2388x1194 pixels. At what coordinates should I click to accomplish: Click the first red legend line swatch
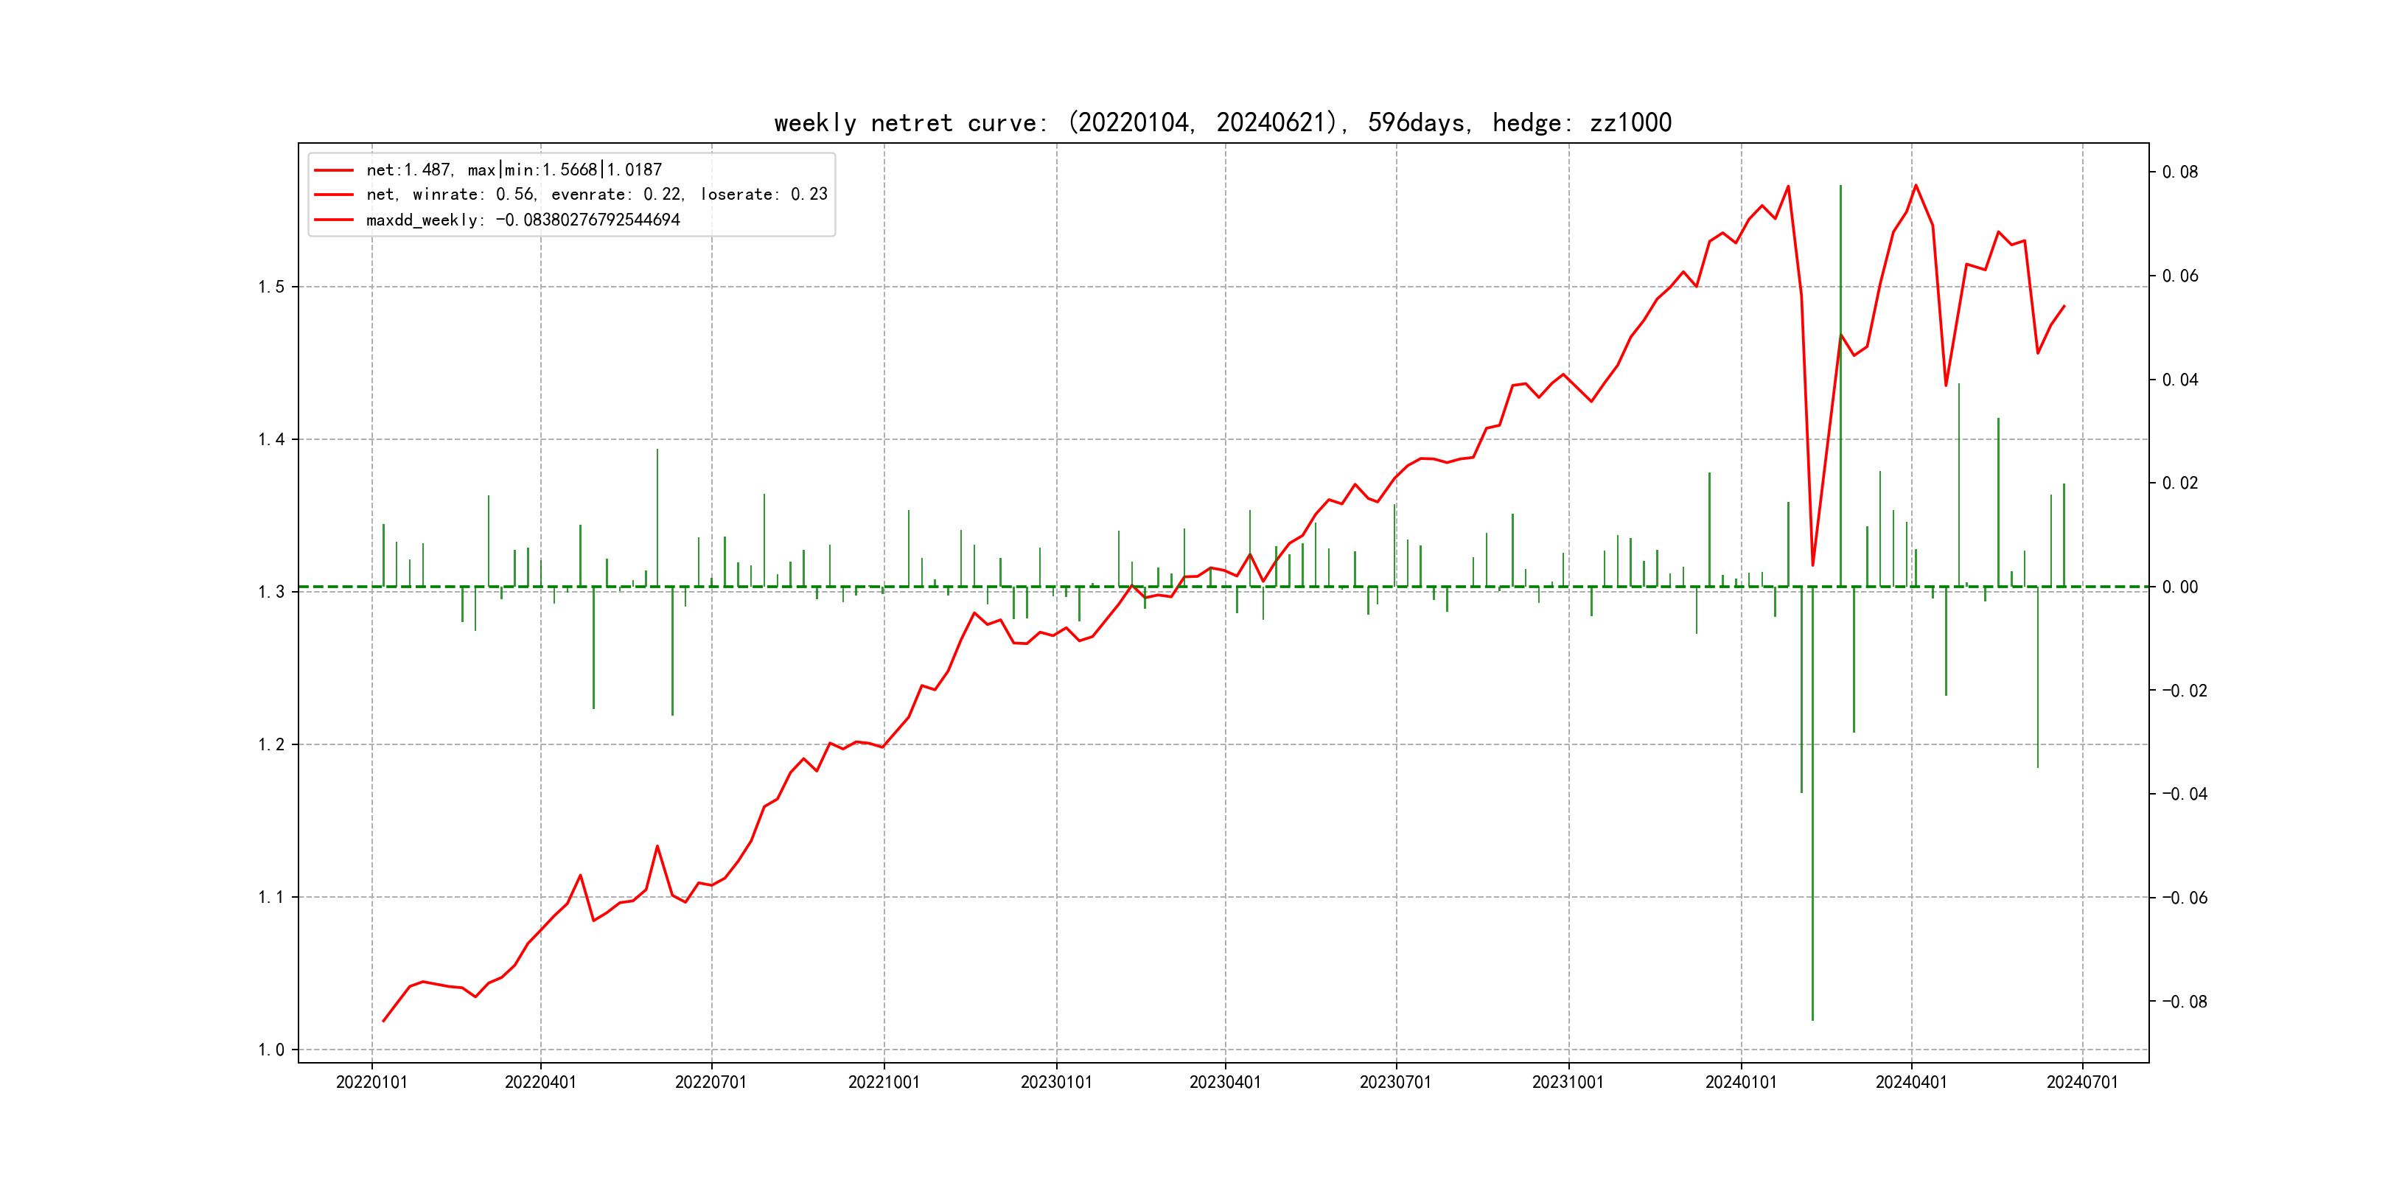(x=334, y=170)
